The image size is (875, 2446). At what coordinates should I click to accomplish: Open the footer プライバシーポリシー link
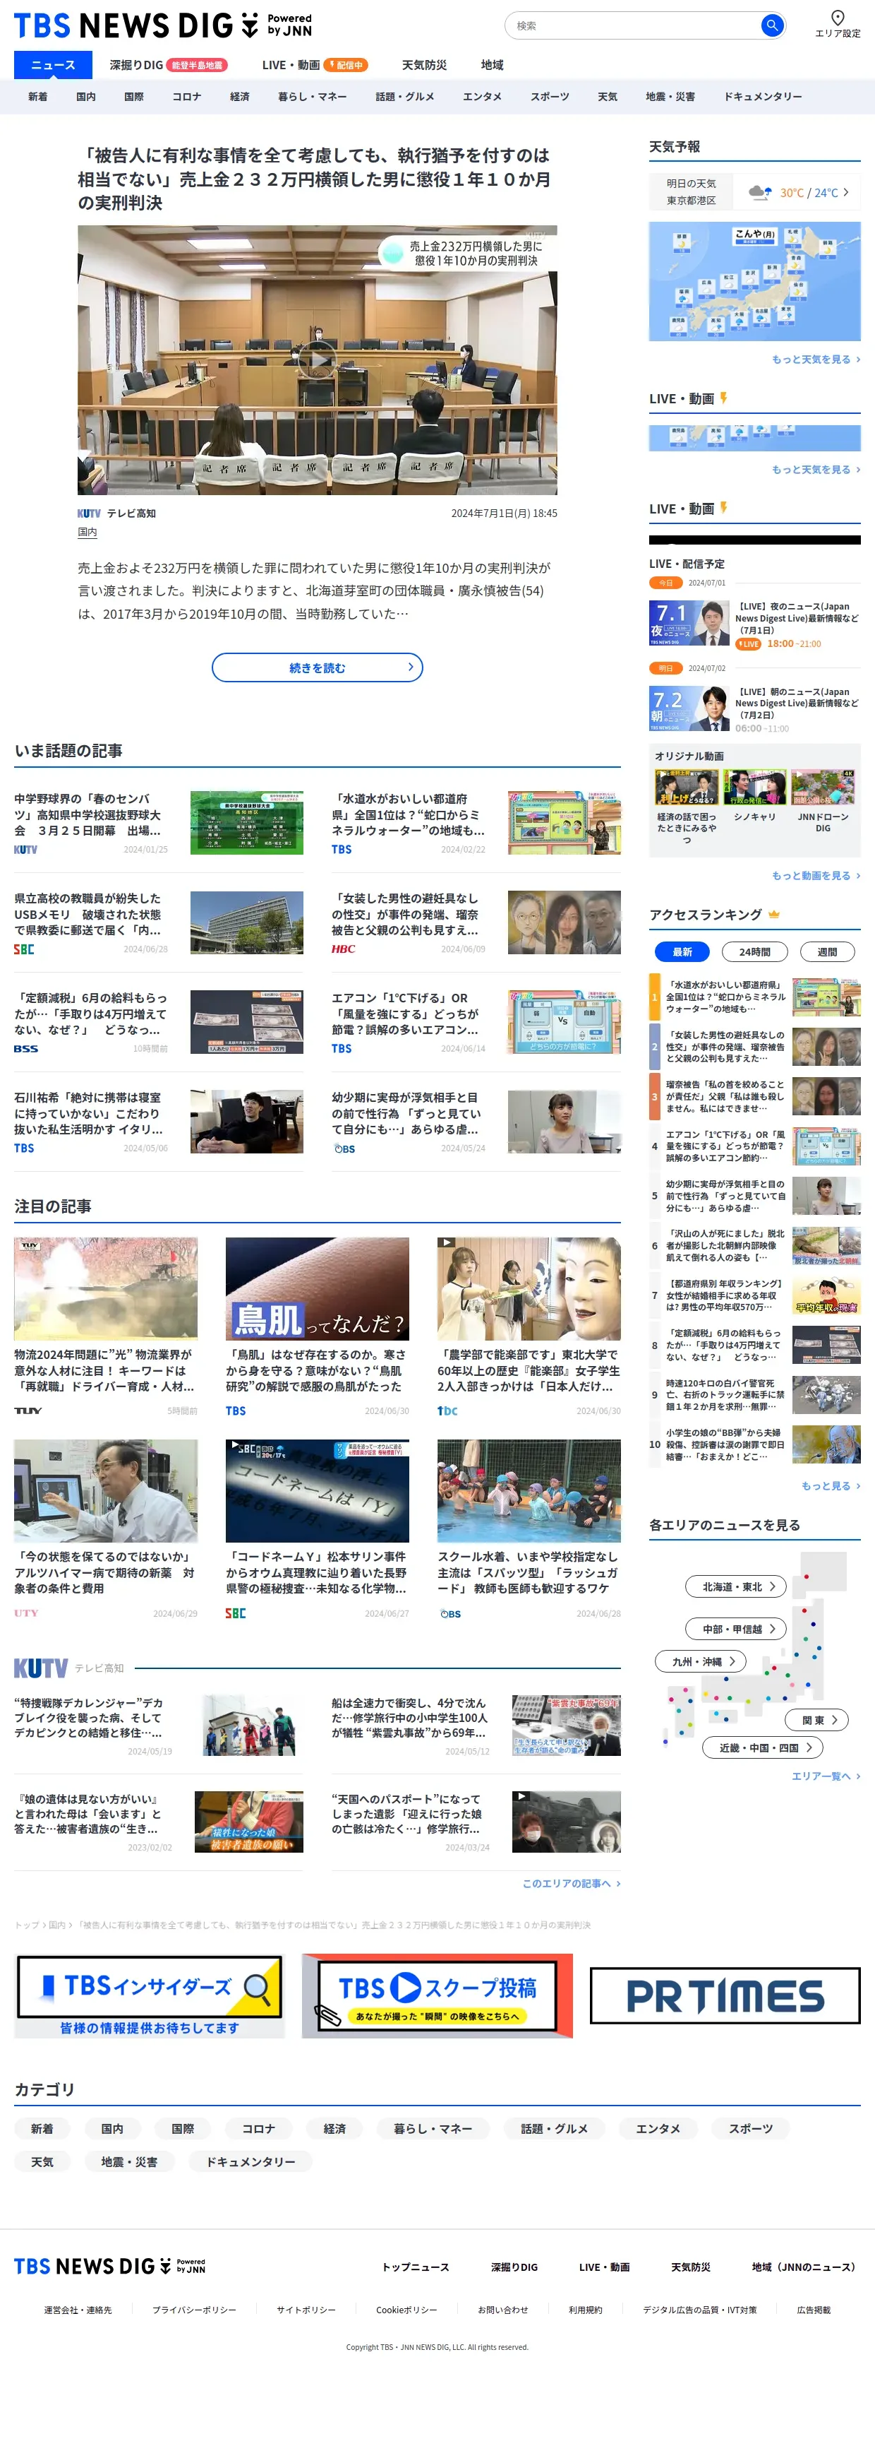(195, 2309)
